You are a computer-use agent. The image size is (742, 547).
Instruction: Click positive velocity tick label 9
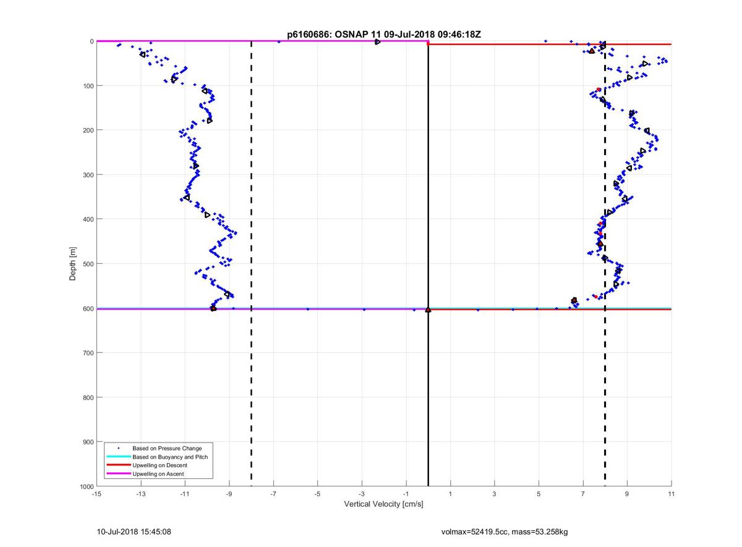[627, 494]
